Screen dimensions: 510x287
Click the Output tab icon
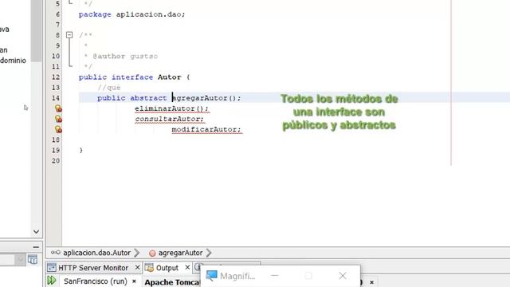149,268
